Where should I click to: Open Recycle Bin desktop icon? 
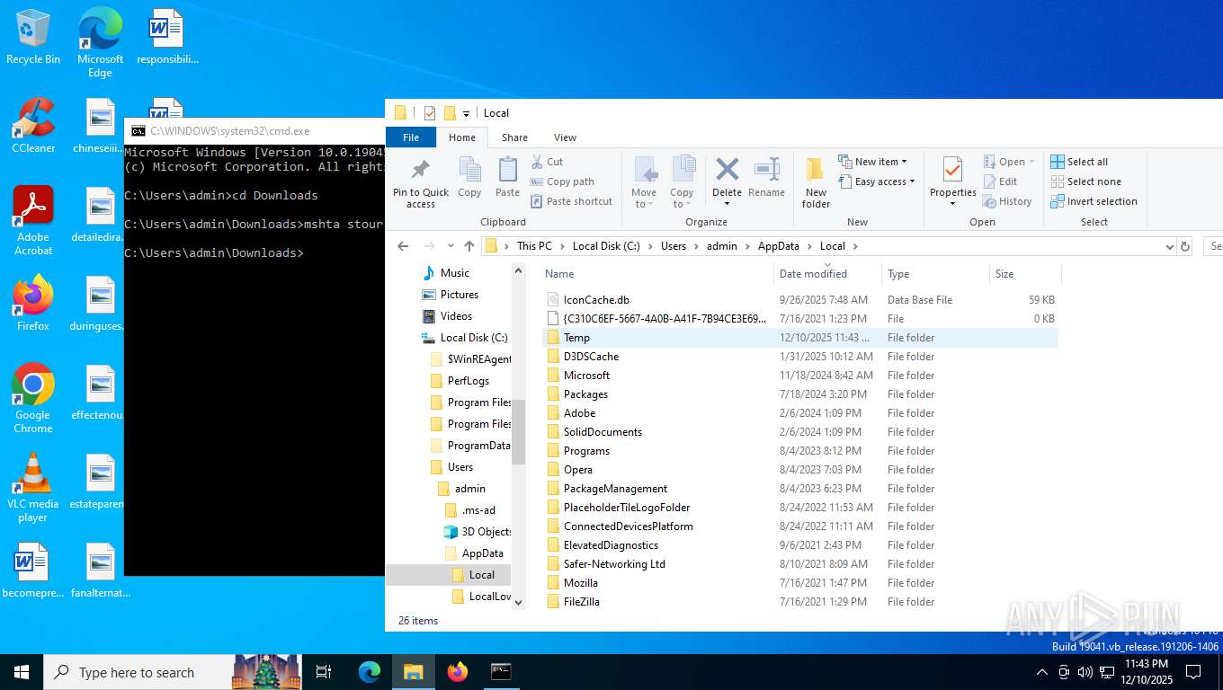33,37
